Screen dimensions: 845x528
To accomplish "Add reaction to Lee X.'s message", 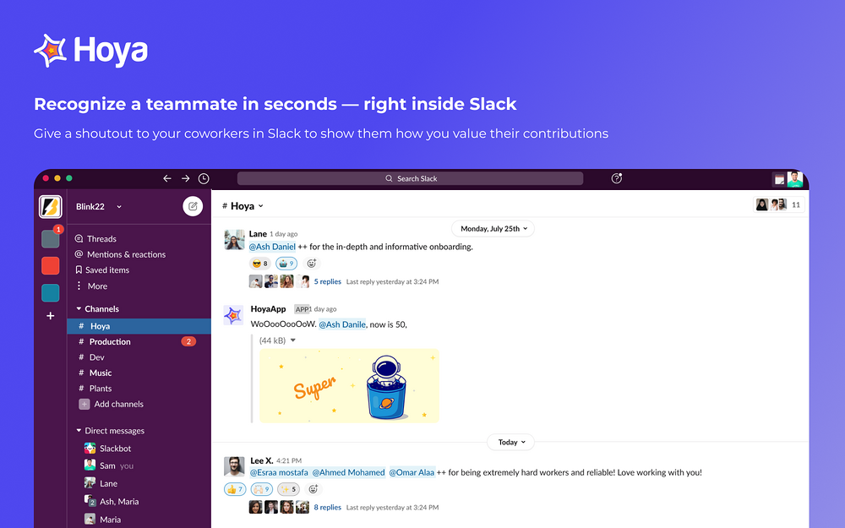I will [x=313, y=489].
